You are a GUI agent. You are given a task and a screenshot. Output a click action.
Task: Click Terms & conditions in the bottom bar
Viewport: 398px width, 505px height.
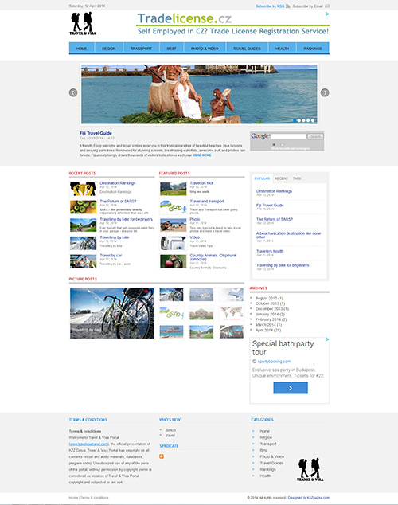pyautogui.click(x=94, y=498)
